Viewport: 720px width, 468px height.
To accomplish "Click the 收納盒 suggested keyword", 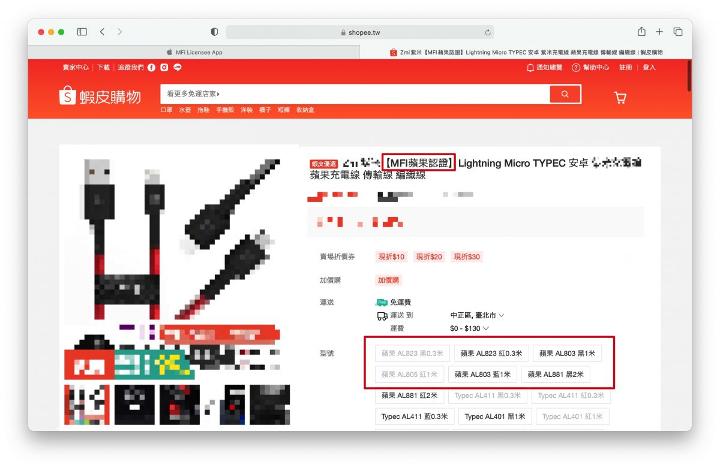I will pos(305,110).
